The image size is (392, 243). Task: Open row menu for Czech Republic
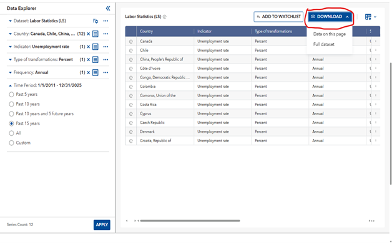click(x=376, y=123)
